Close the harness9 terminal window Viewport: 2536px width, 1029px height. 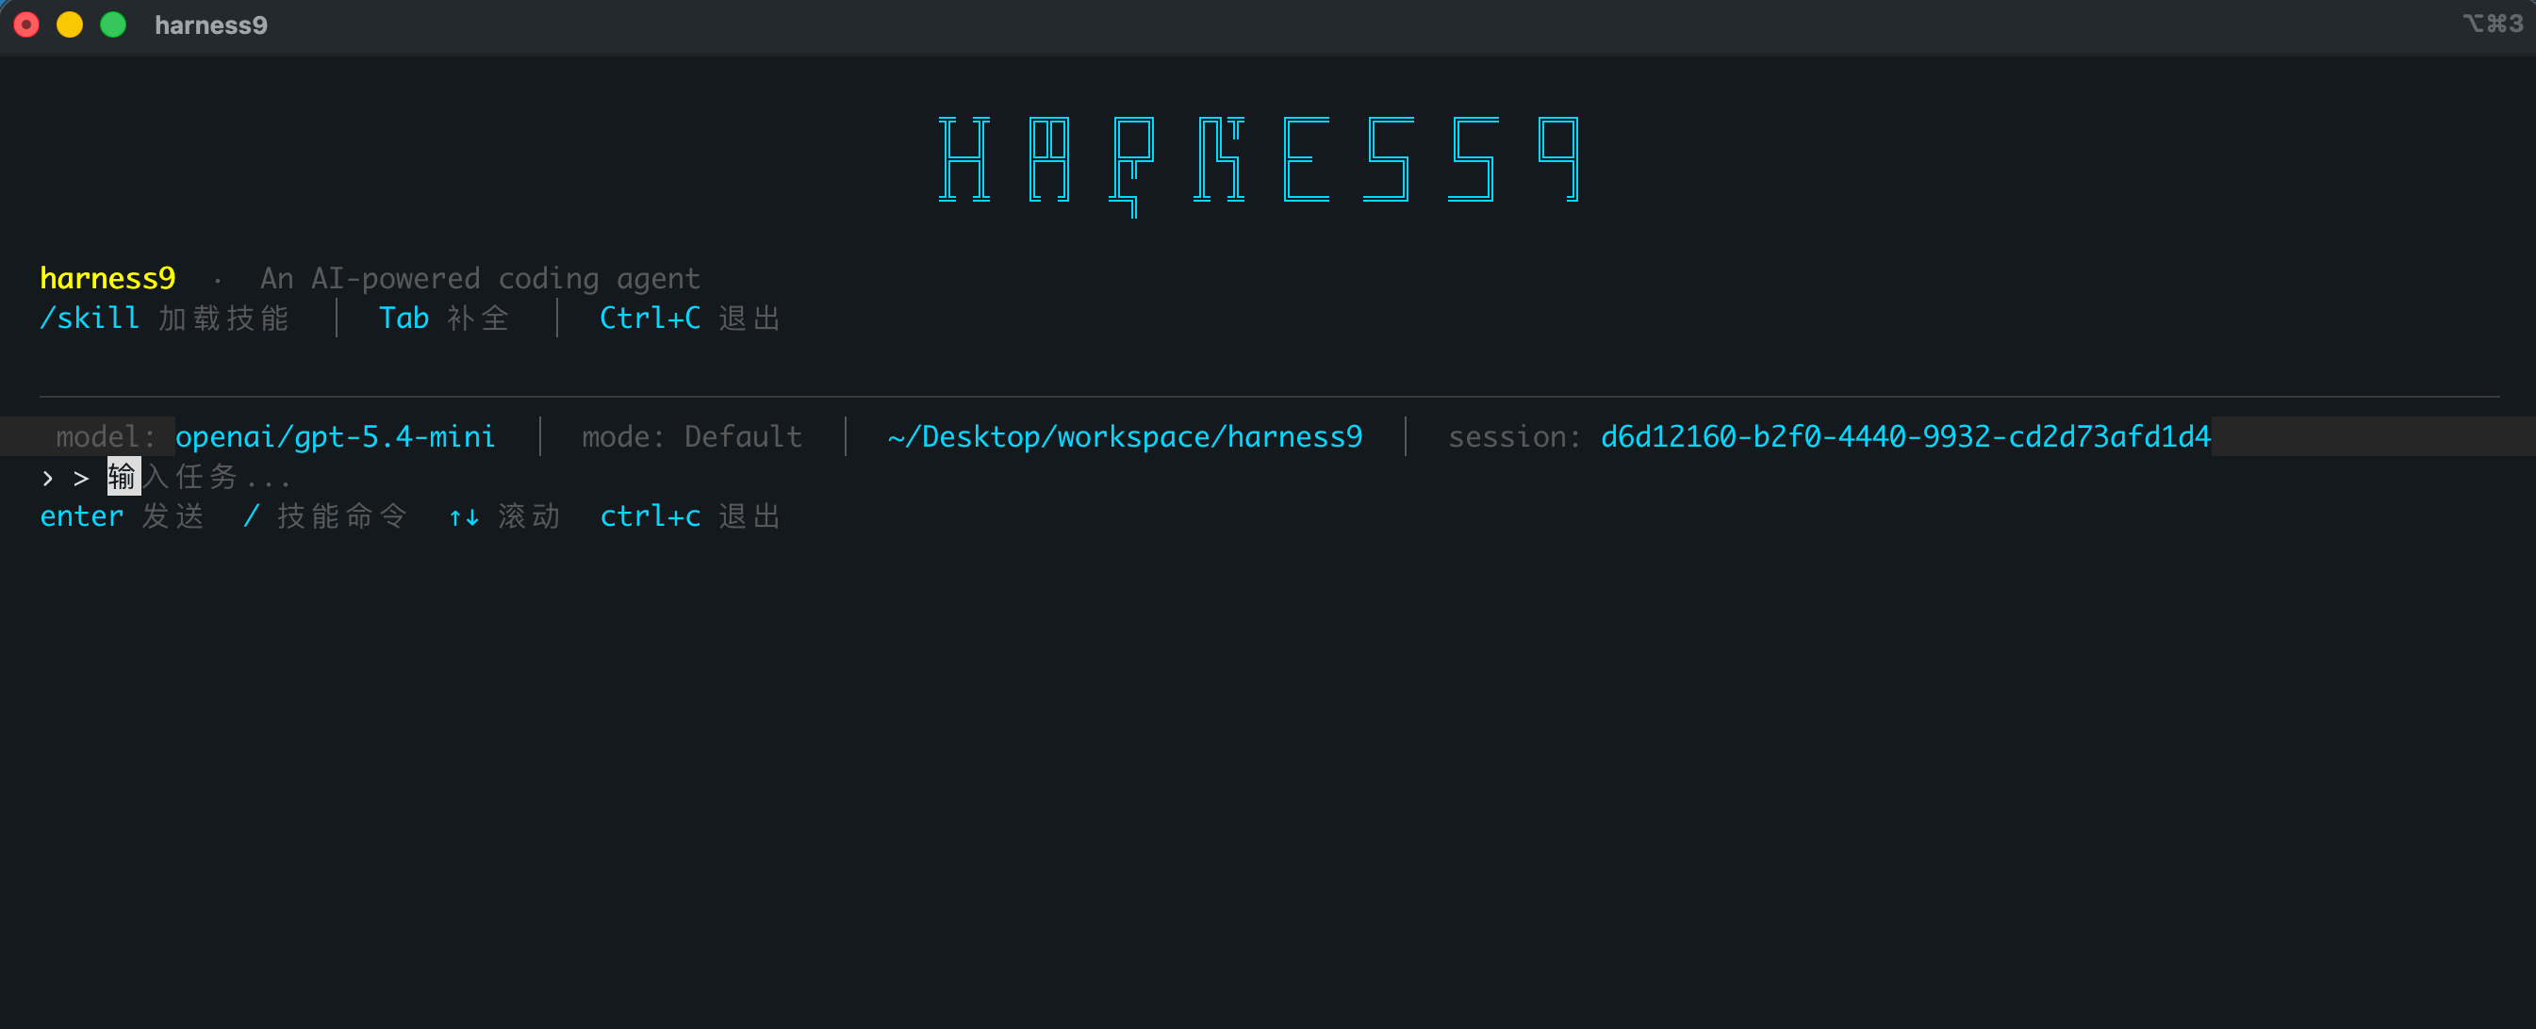[26, 24]
